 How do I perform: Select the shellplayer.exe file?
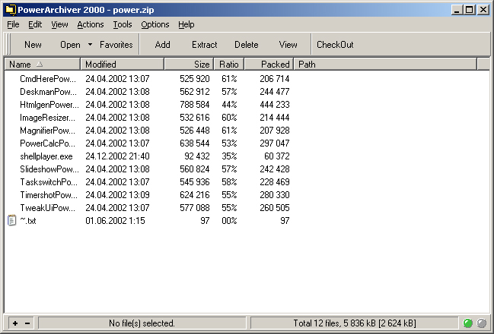(x=46, y=156)
